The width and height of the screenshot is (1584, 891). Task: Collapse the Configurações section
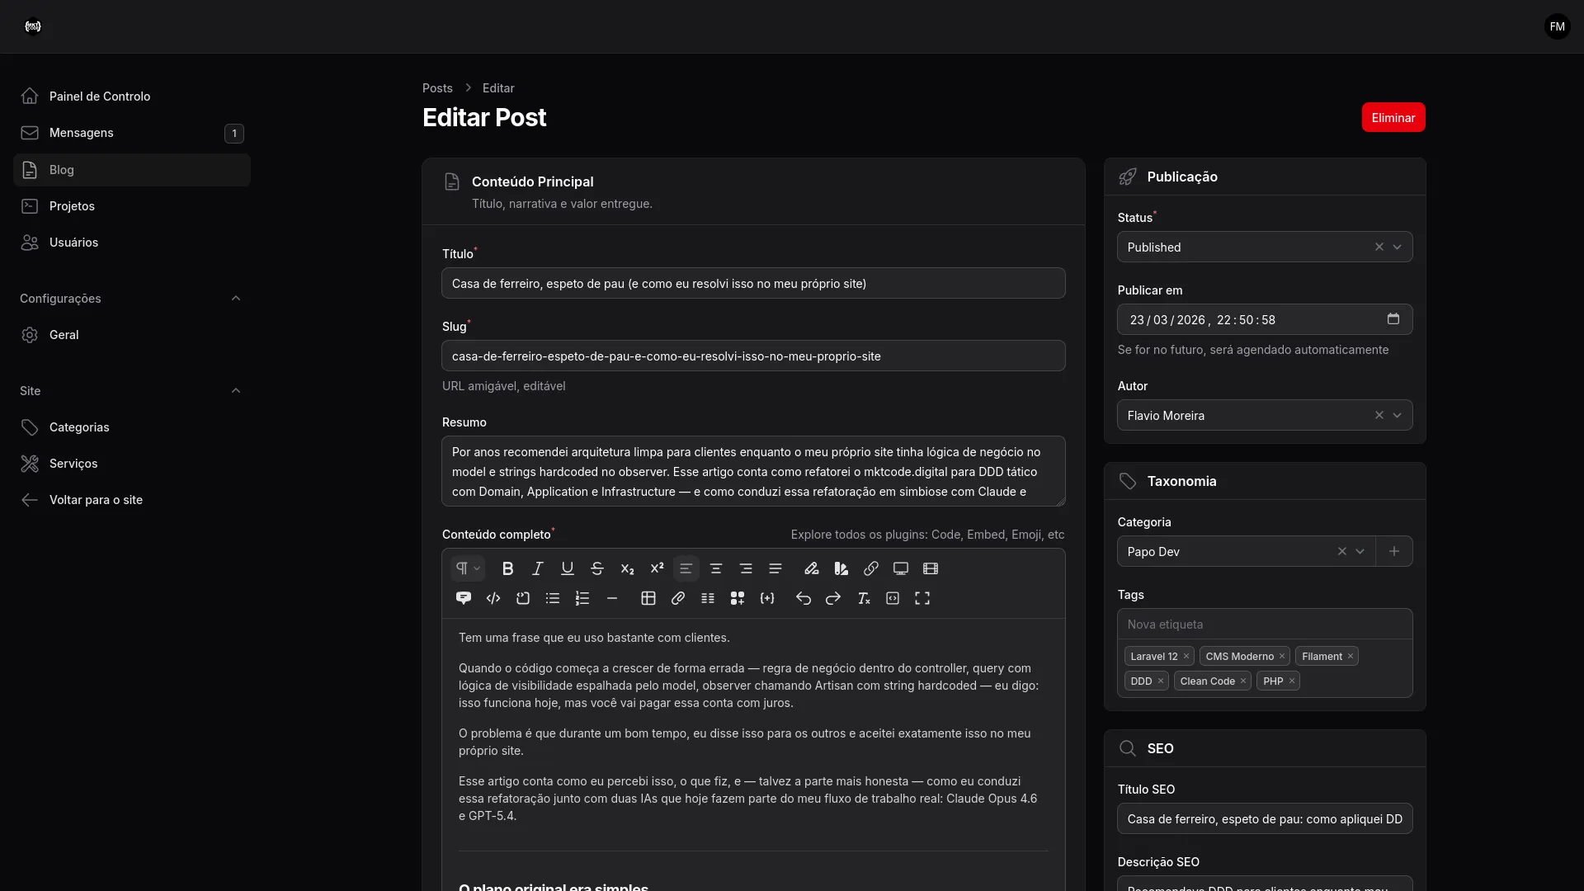click(x=237, y=299)
